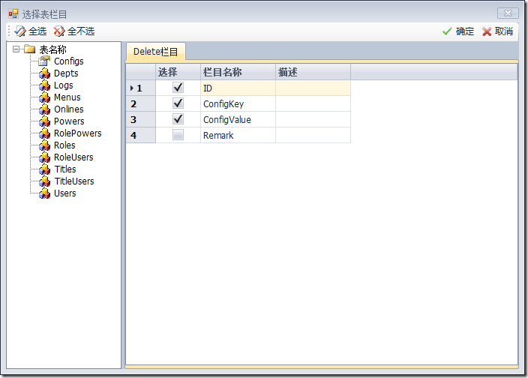The height and width of the screenshot is (378, 528).
Task: Click the Menus table icon
Action: pyautogui.click(x=44, y=97)
